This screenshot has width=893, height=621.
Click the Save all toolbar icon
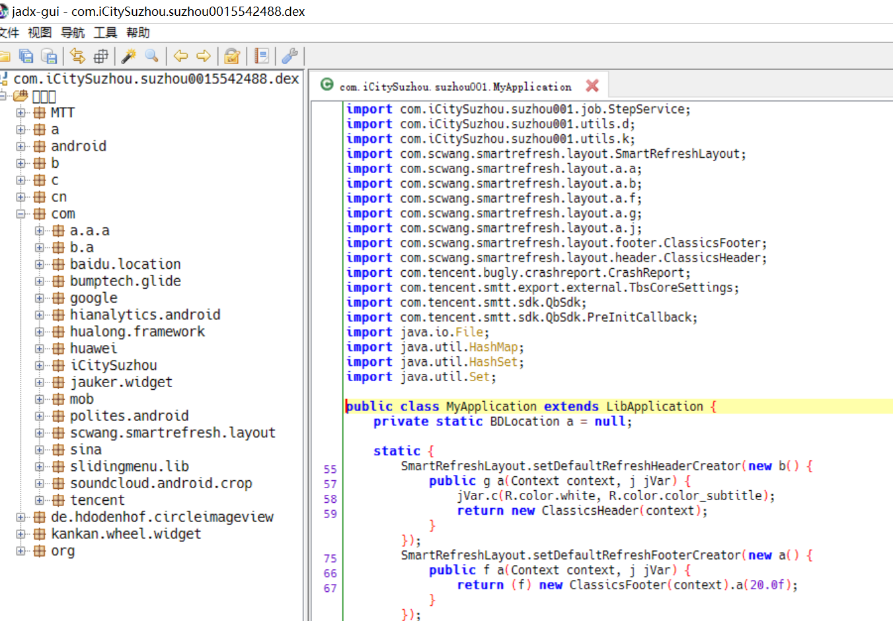[26, 56]
